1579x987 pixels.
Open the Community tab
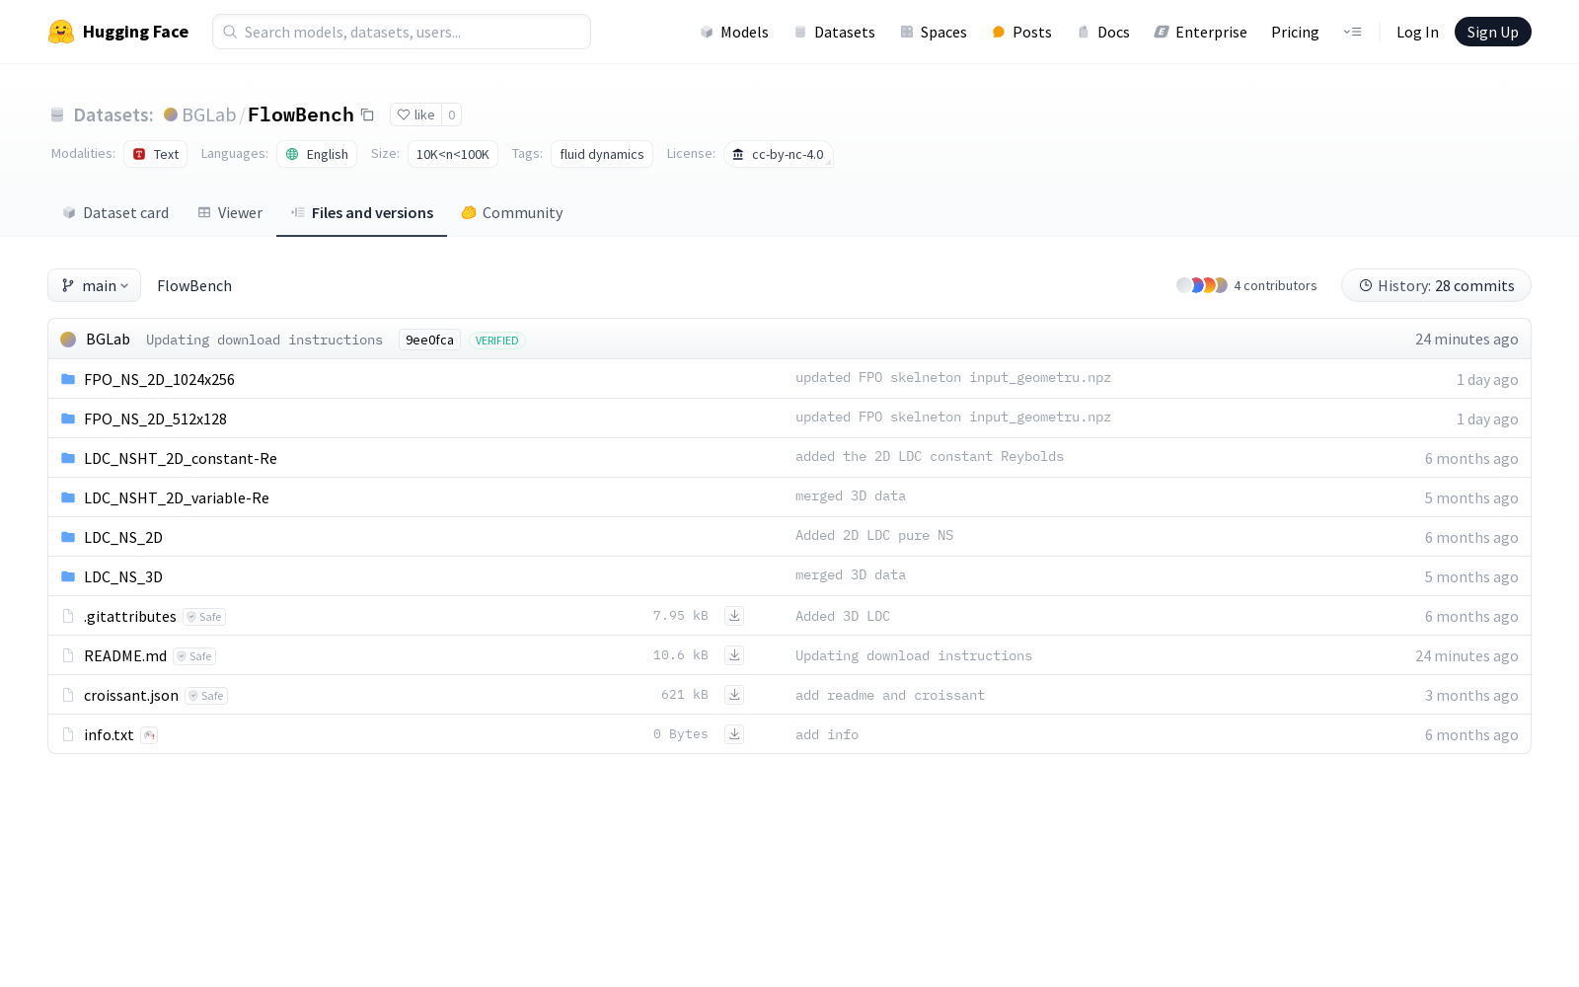click(512, 213)
